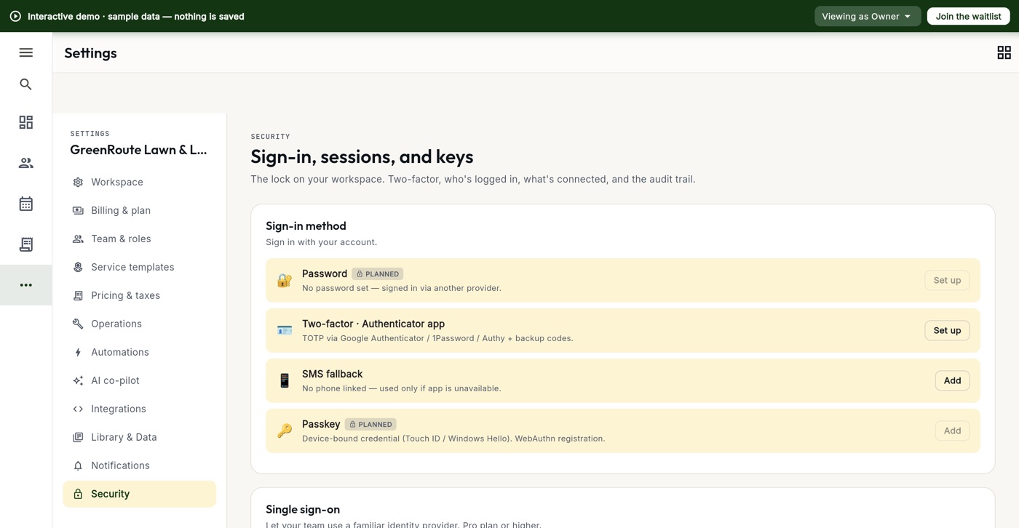
Task: Click Add for SMS fallback
Action: pyautogui.click(x=952, y=380)
